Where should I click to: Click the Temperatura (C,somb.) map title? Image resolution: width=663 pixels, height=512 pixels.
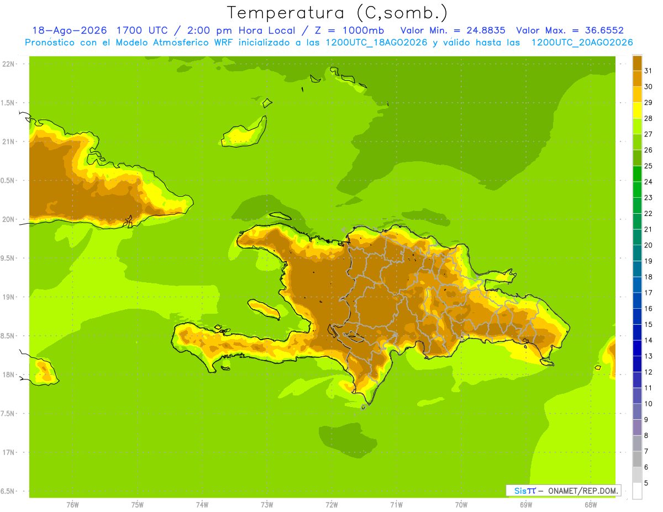click(x=337, y=12)
